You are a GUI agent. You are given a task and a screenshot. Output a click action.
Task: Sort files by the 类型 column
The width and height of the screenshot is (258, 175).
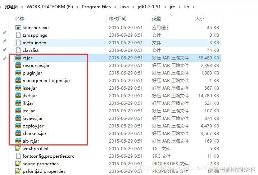pos(156,18)
